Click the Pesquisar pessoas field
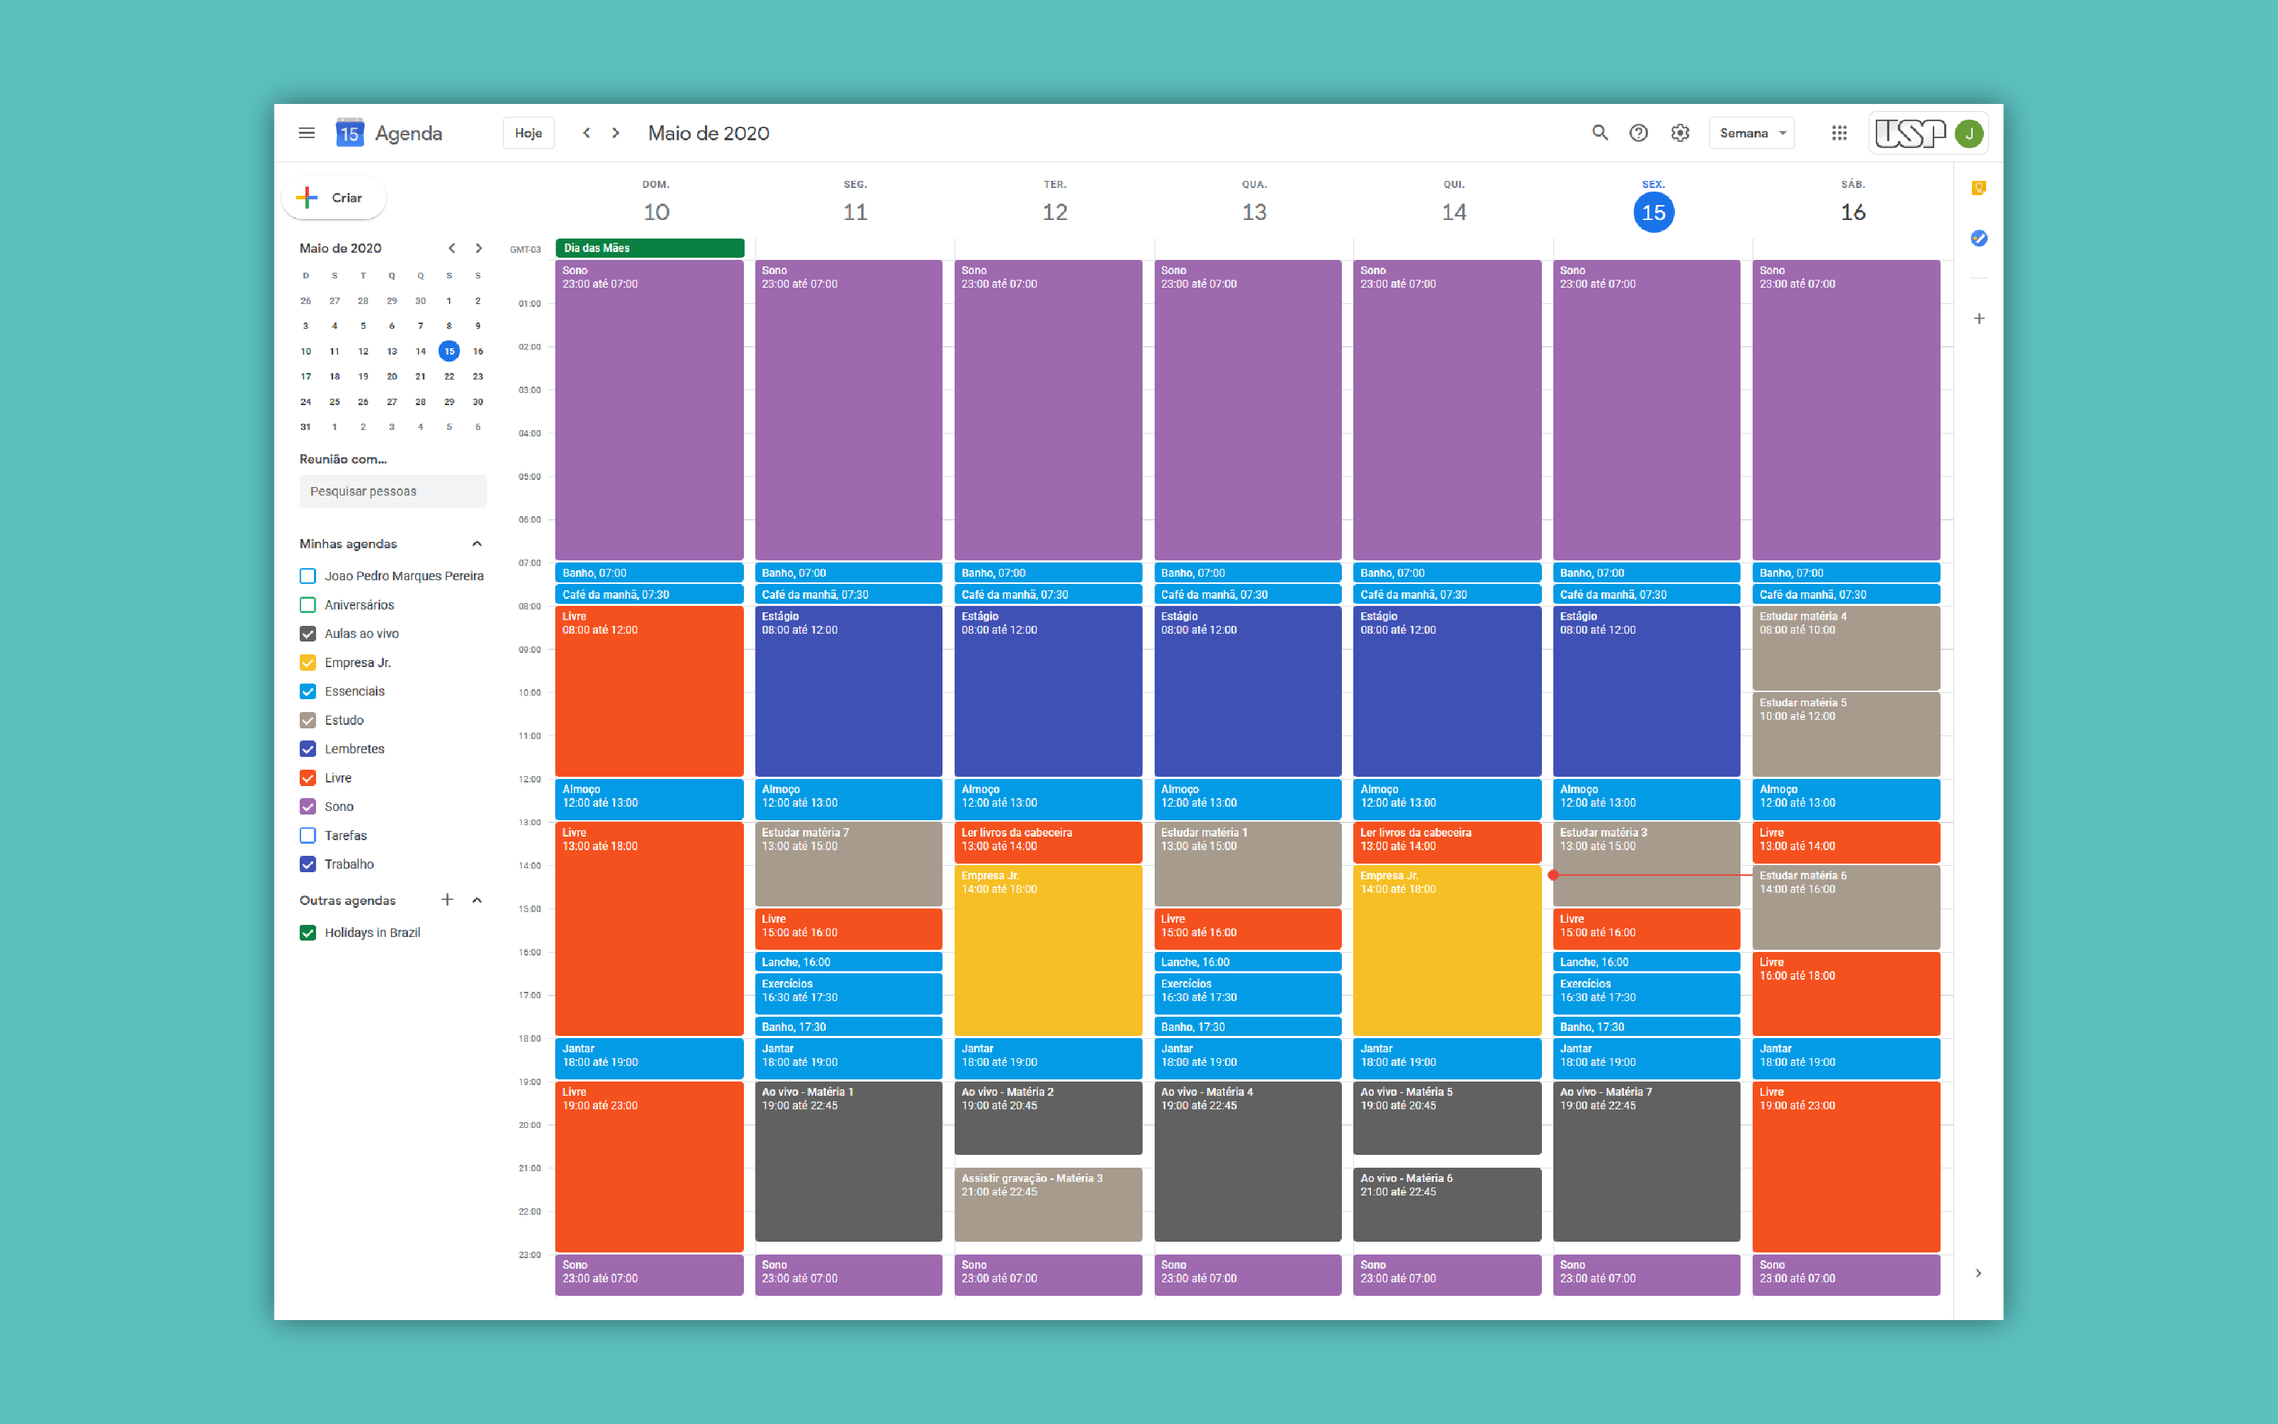The height and width of the screenshot is (1424, 2278). (x=392, y=491)
